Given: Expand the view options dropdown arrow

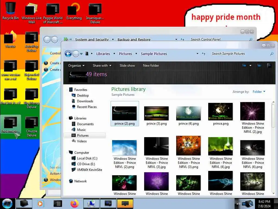Looking at the screenshot, I should coord(250,66).
